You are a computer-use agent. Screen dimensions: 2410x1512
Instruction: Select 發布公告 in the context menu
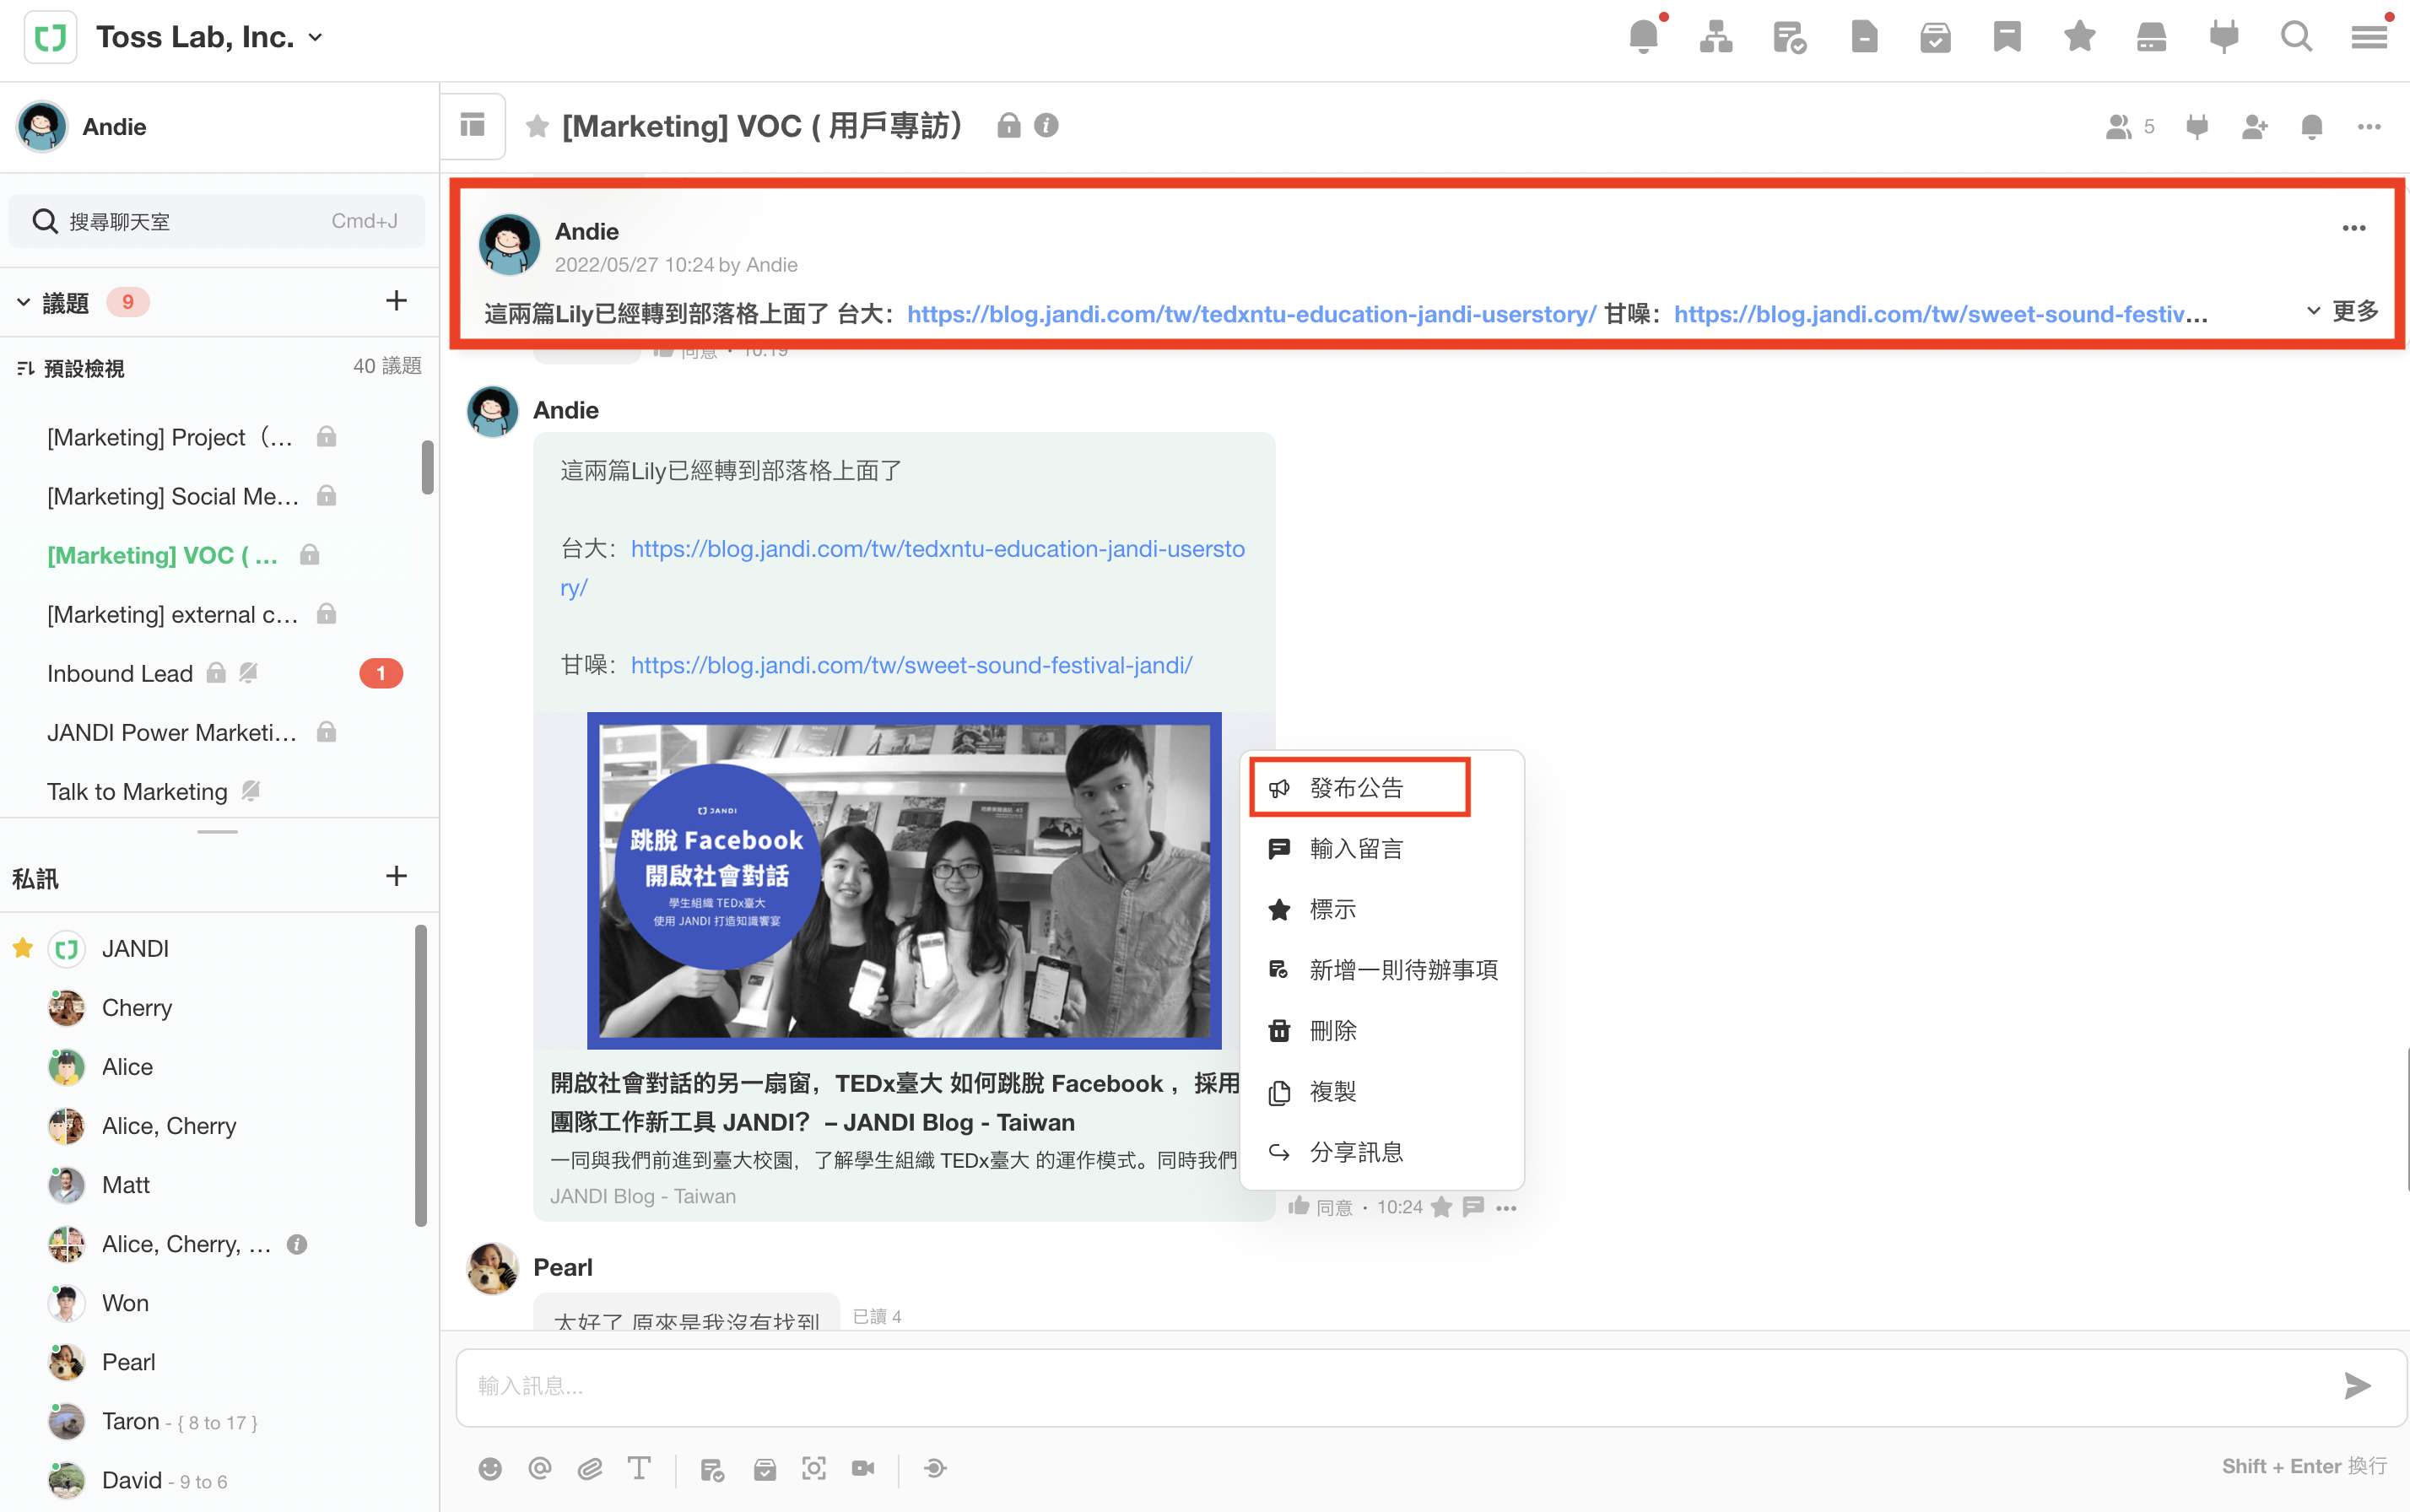tap(1357, 788)
